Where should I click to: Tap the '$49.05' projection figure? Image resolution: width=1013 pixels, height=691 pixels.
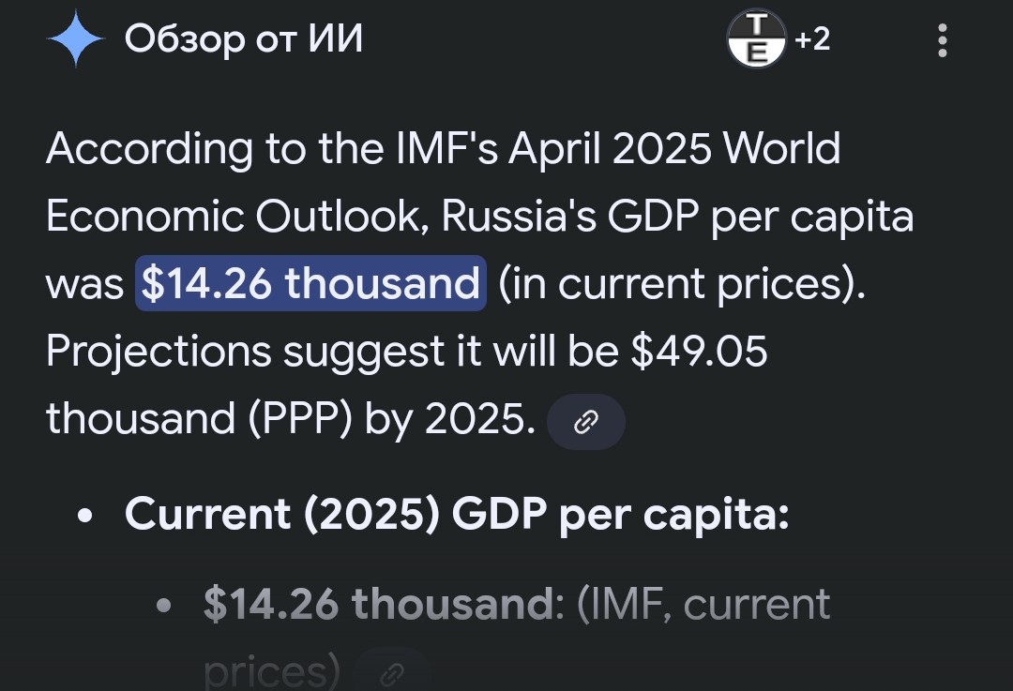click(x=699, y=352)
